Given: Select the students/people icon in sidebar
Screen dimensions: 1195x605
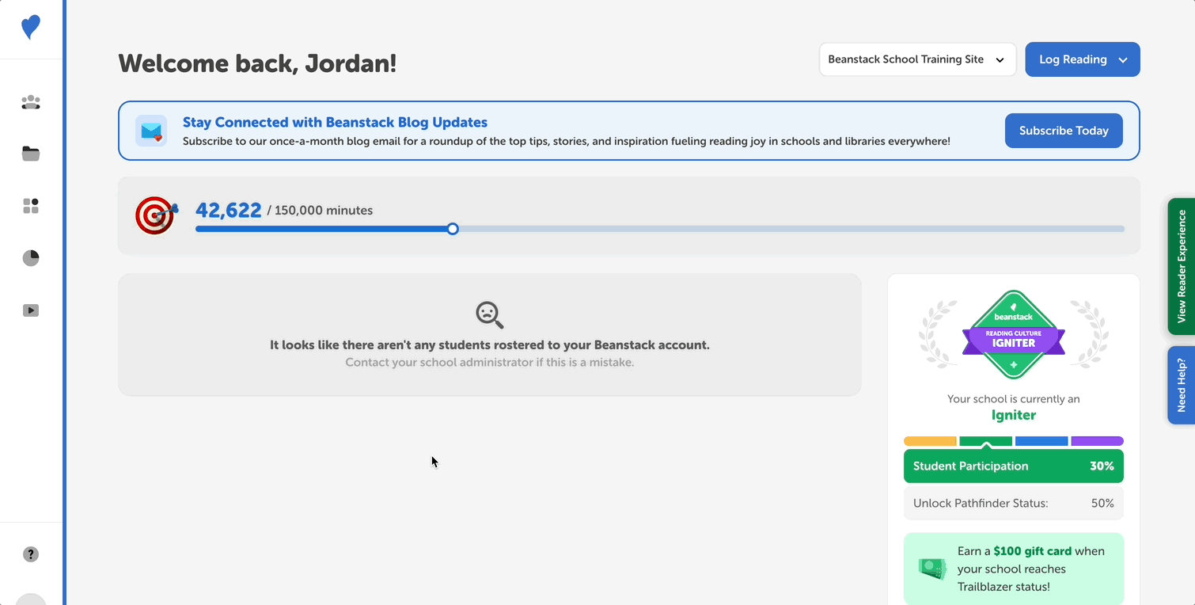Looking at the screenshot, I should tap(30, 102).
